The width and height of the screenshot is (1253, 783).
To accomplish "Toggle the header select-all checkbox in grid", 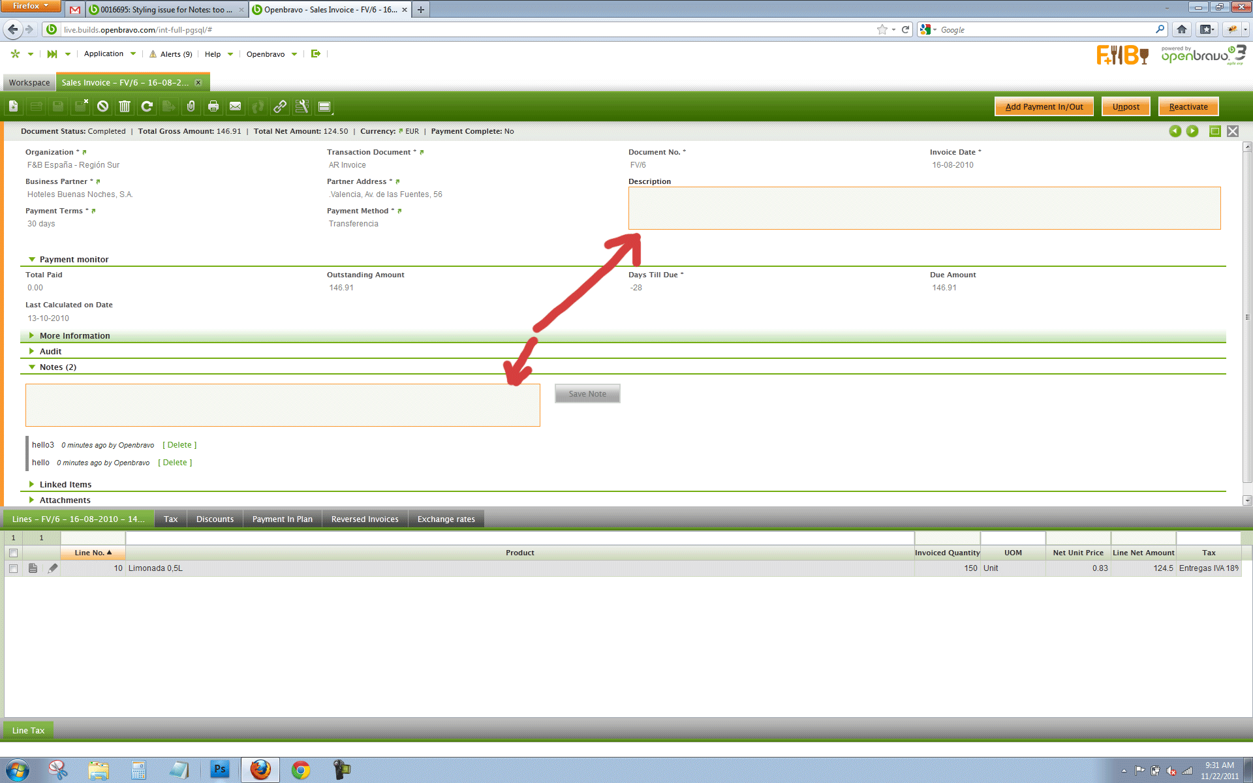I will [13, 553].
